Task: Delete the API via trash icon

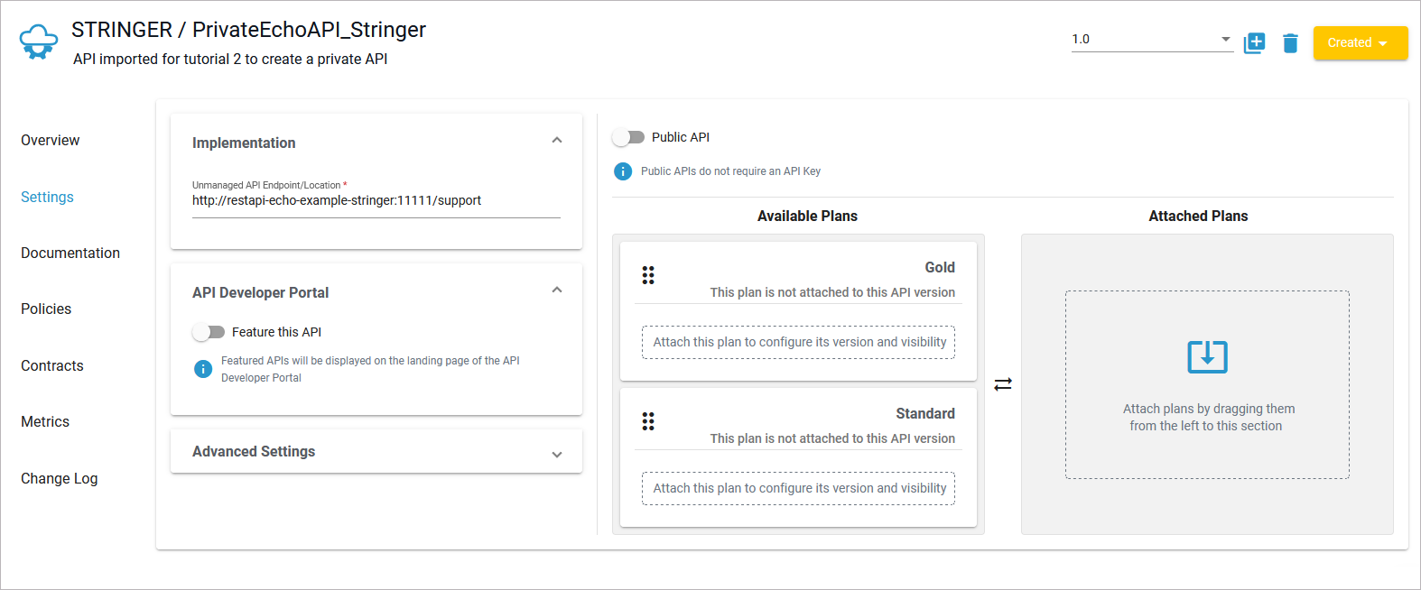Action: (1290, 42)
